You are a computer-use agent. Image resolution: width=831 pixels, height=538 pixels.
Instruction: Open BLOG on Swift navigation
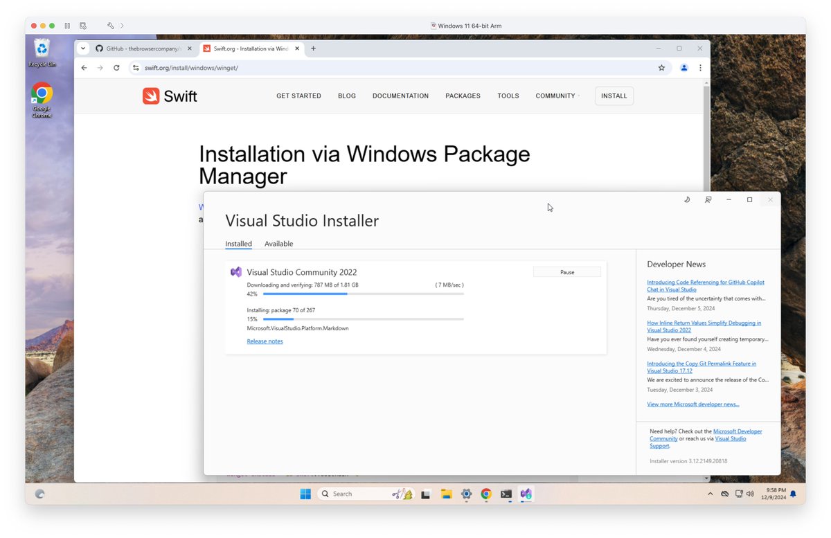347,96
